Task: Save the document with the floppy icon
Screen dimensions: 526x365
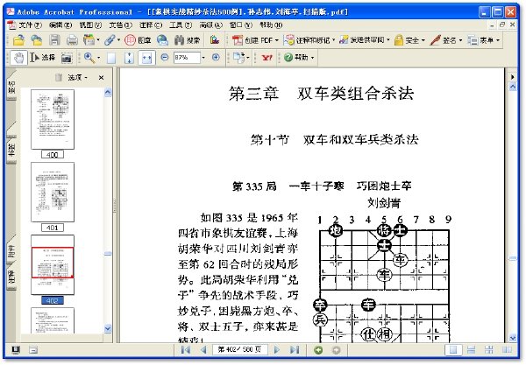Action: tap(54, 40)
